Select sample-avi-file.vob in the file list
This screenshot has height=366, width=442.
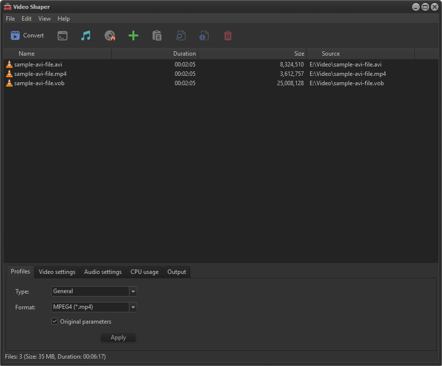[39, 83]
